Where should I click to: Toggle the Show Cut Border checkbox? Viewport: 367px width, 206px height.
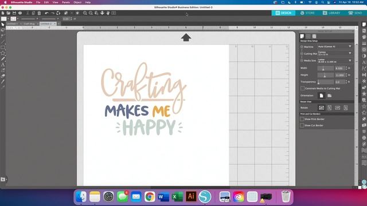point(302,125)
